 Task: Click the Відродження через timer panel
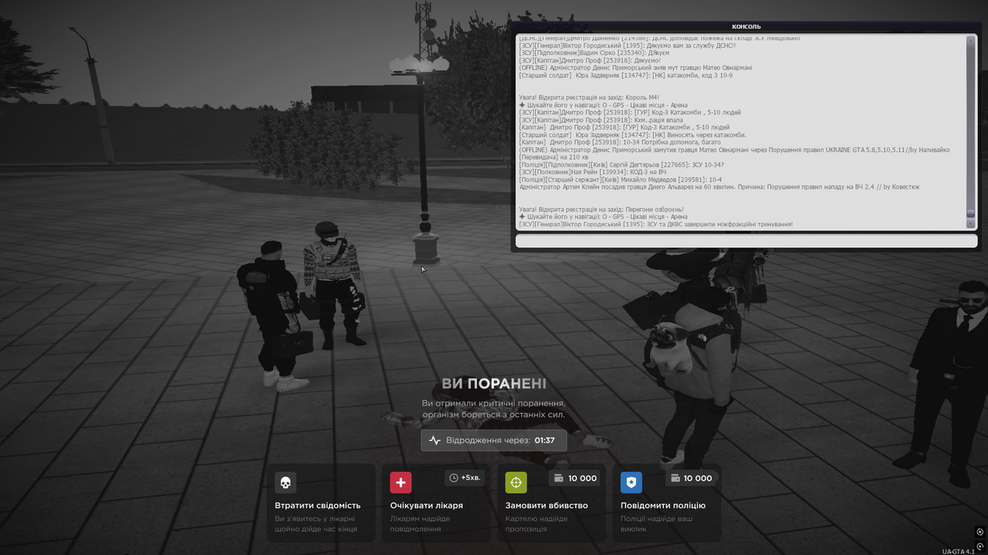(494, 440)
